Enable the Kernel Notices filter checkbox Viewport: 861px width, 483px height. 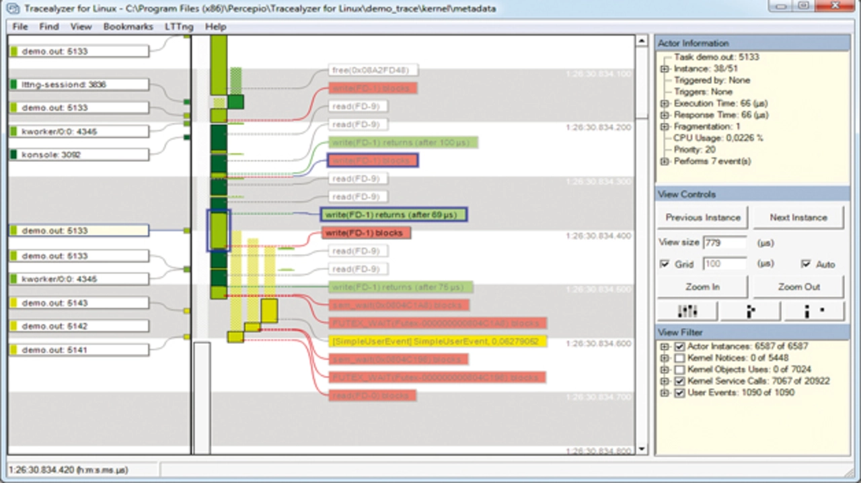(679, 358)
